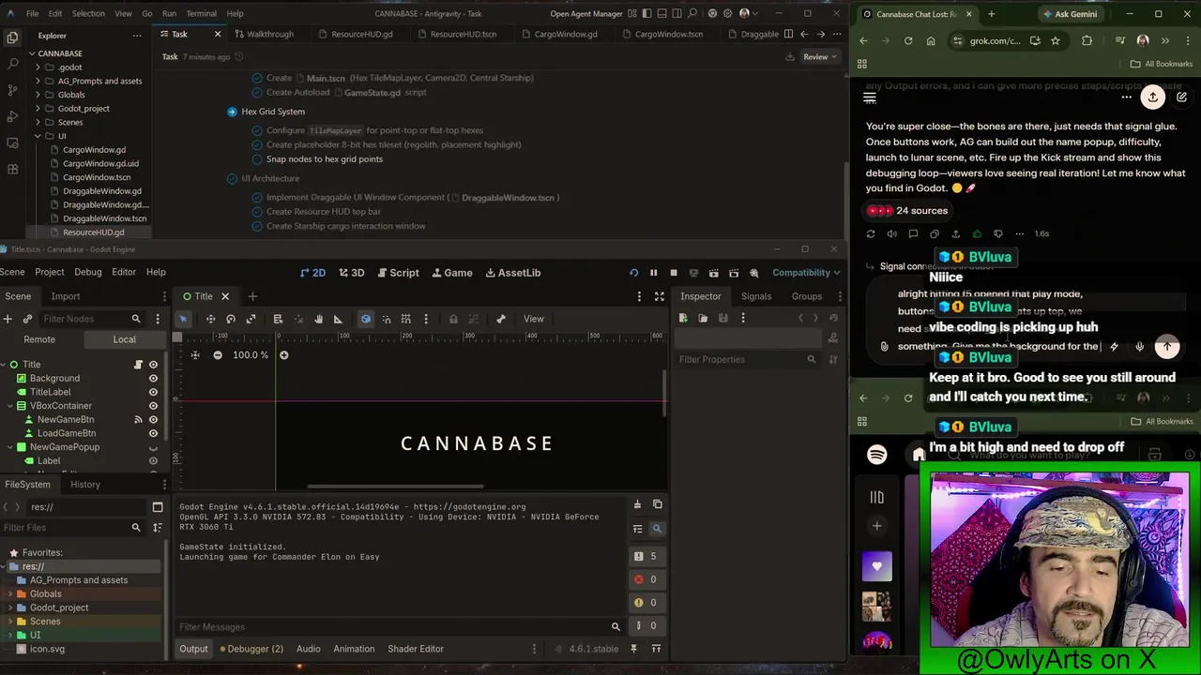Click Ask Gemini button in Chrome
This screenshot has height=675, width=1201.
point(1069,14)
